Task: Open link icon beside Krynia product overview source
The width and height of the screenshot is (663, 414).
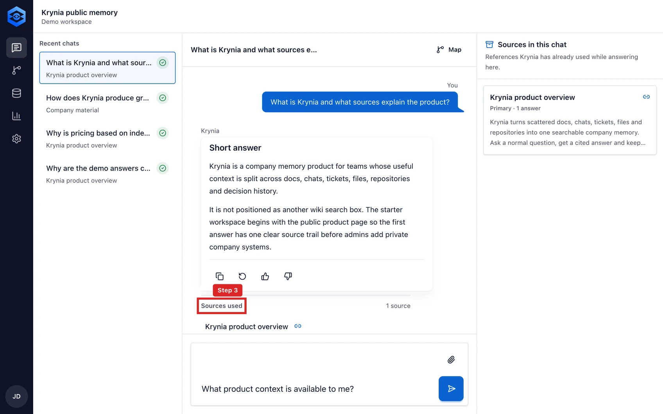Action: [298, 326]
